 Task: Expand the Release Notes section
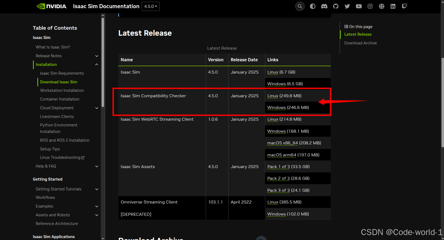97,56
